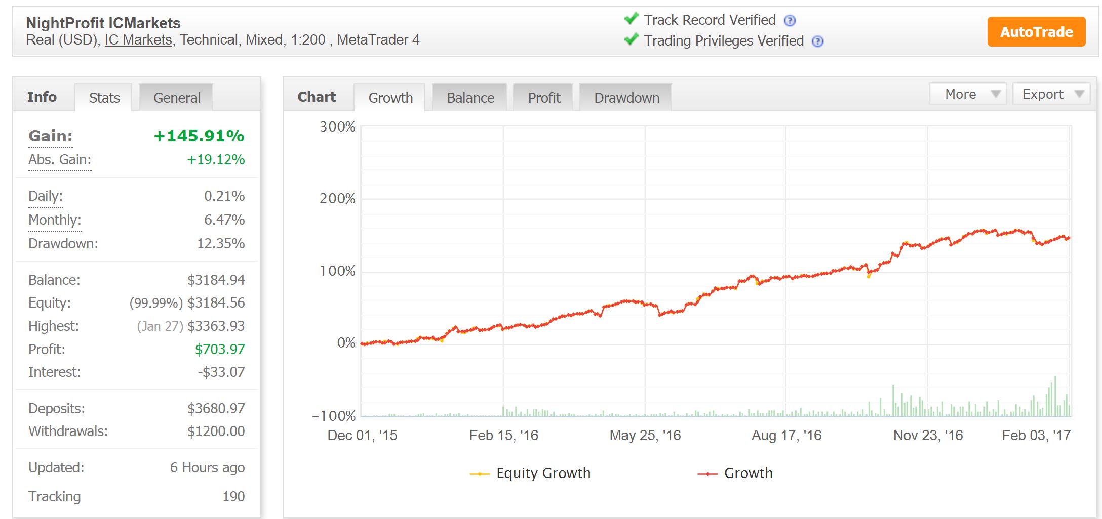Click the Nov 23, '16 axis date
1102x519 pixels.
point(928,436)
